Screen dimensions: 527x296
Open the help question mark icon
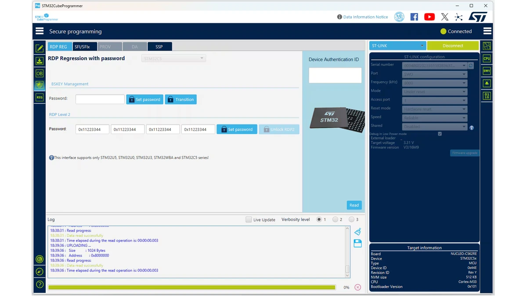pyautogui.click(x=40, y=285)
